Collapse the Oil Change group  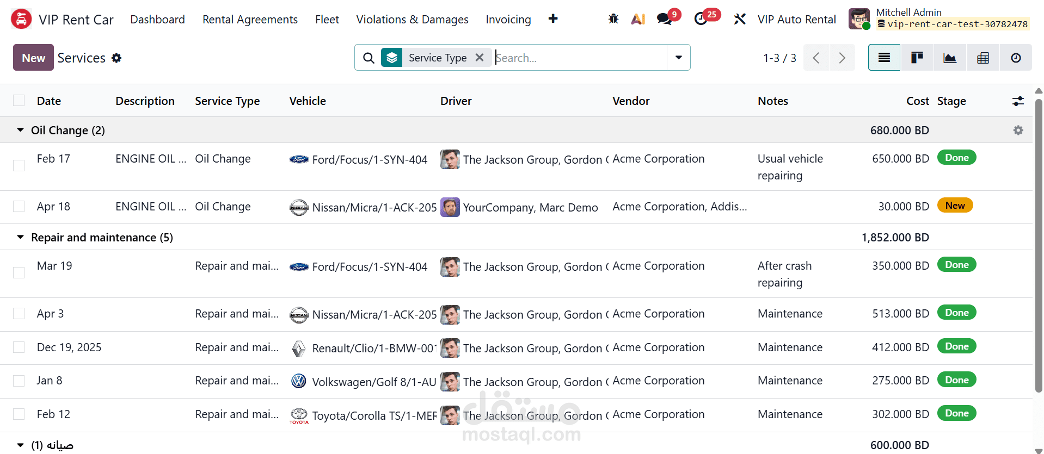click(x=21, y=130)
